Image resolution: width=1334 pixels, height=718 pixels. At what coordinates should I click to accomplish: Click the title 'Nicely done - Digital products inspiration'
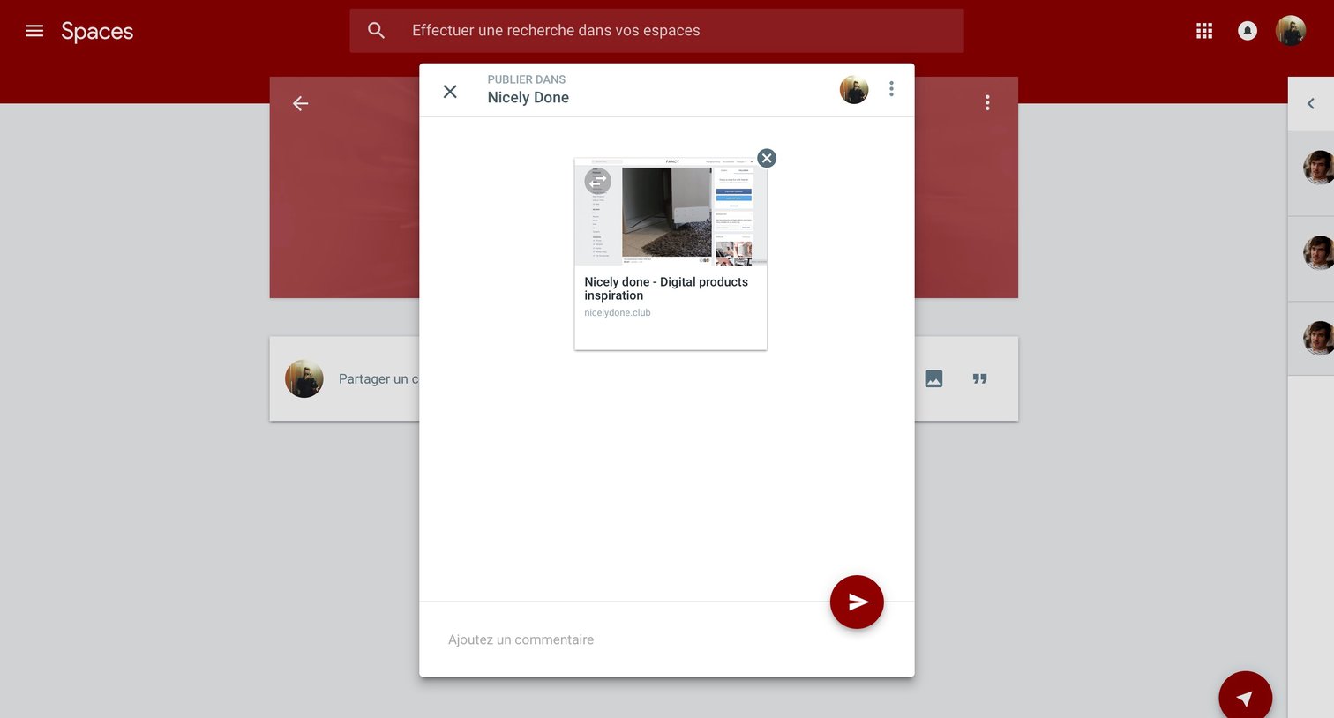click(x=666, y=288)
